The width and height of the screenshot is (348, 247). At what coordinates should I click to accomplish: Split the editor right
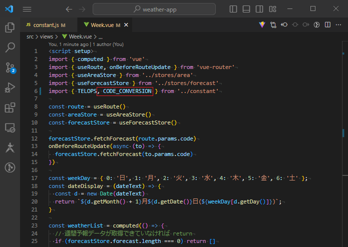pyautogui.click(x=327, y=24)
